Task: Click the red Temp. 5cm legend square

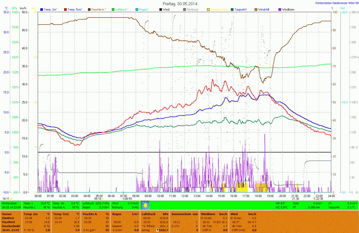Action: (66, 9)
